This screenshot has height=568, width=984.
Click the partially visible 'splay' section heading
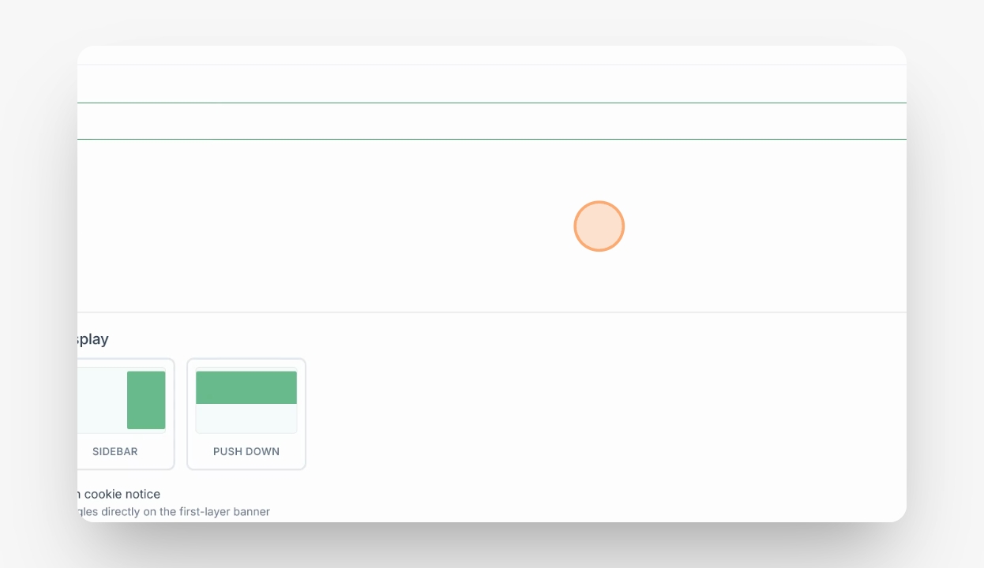(x=93, y=339)
